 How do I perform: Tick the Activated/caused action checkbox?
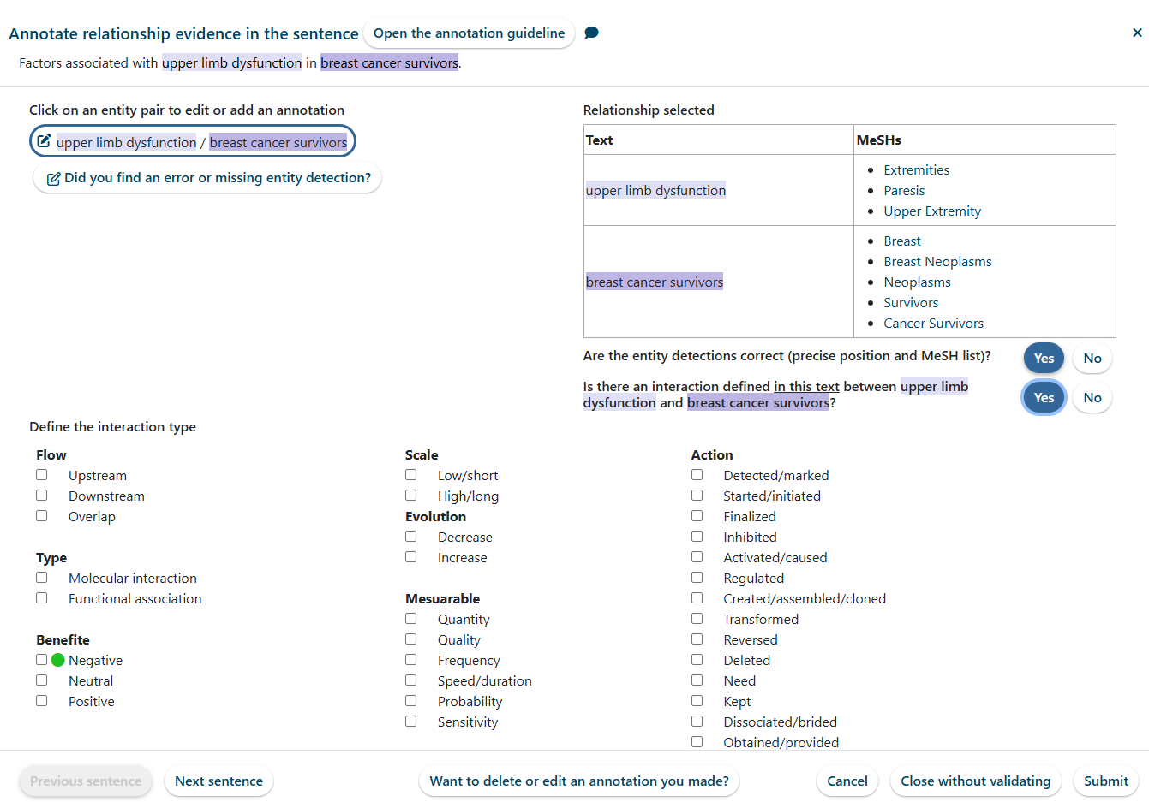pos(697,557)
